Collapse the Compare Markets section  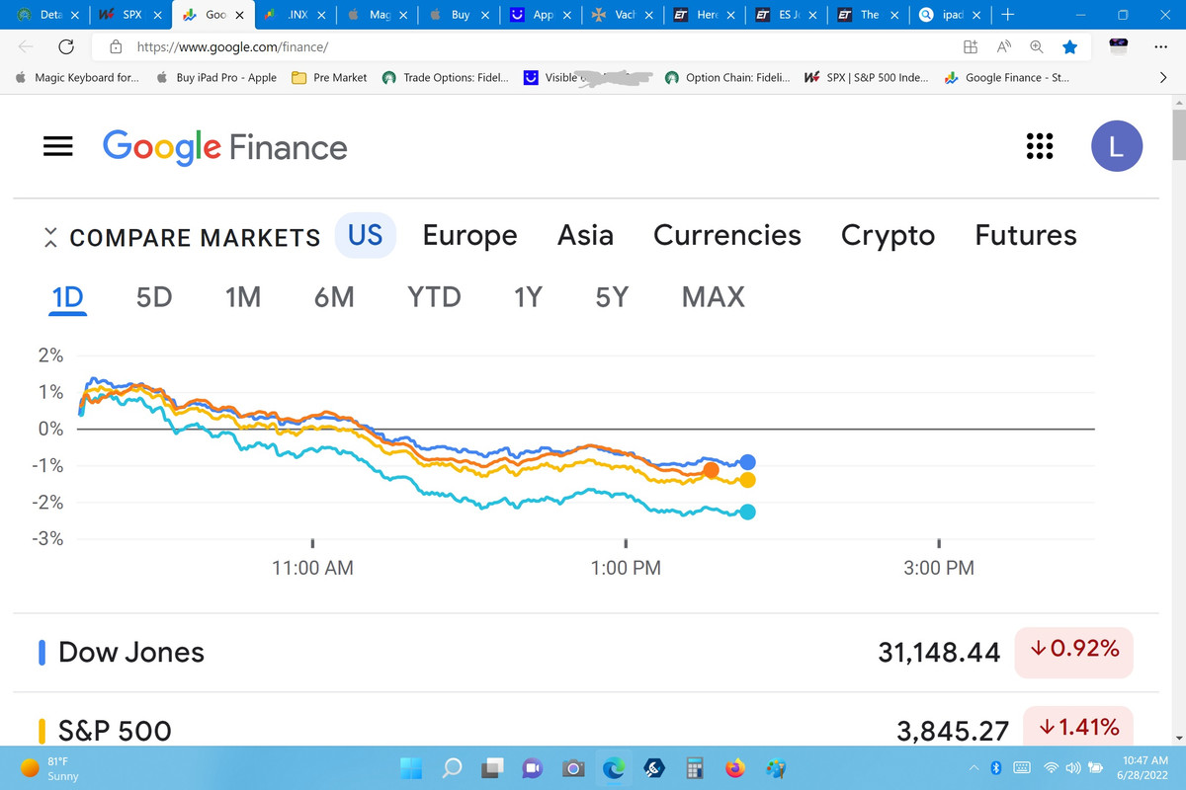pyautogui.click(x=50, y=238)
